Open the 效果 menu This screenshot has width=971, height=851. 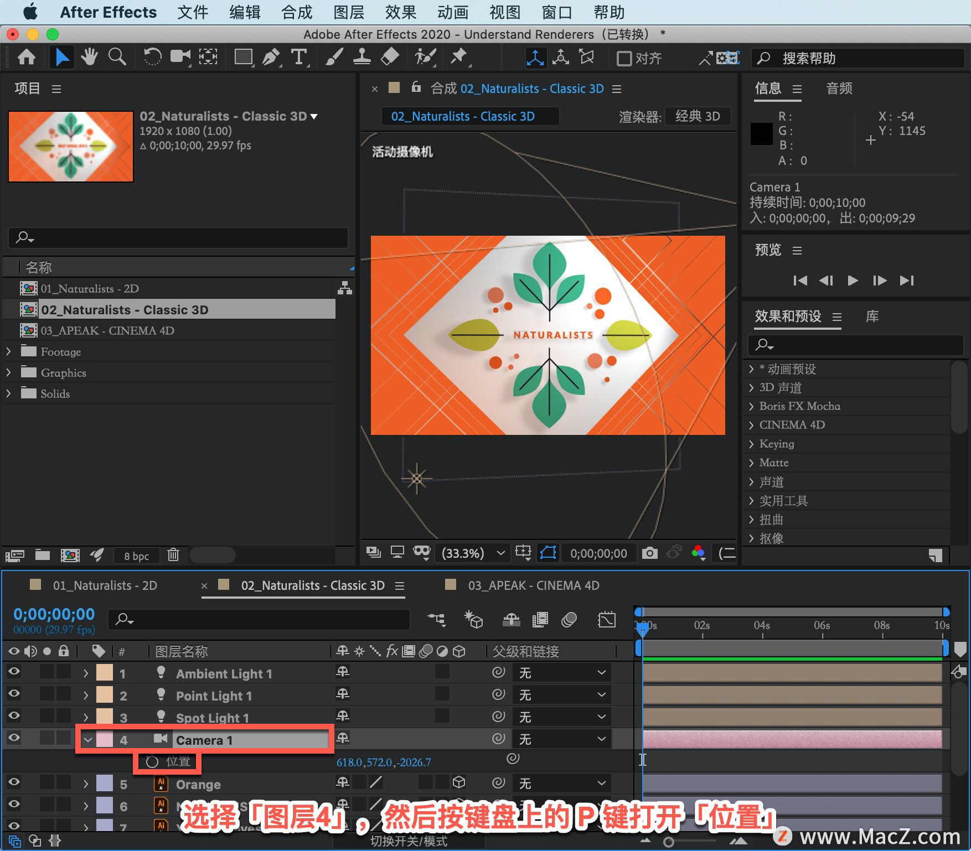(401, 12)
